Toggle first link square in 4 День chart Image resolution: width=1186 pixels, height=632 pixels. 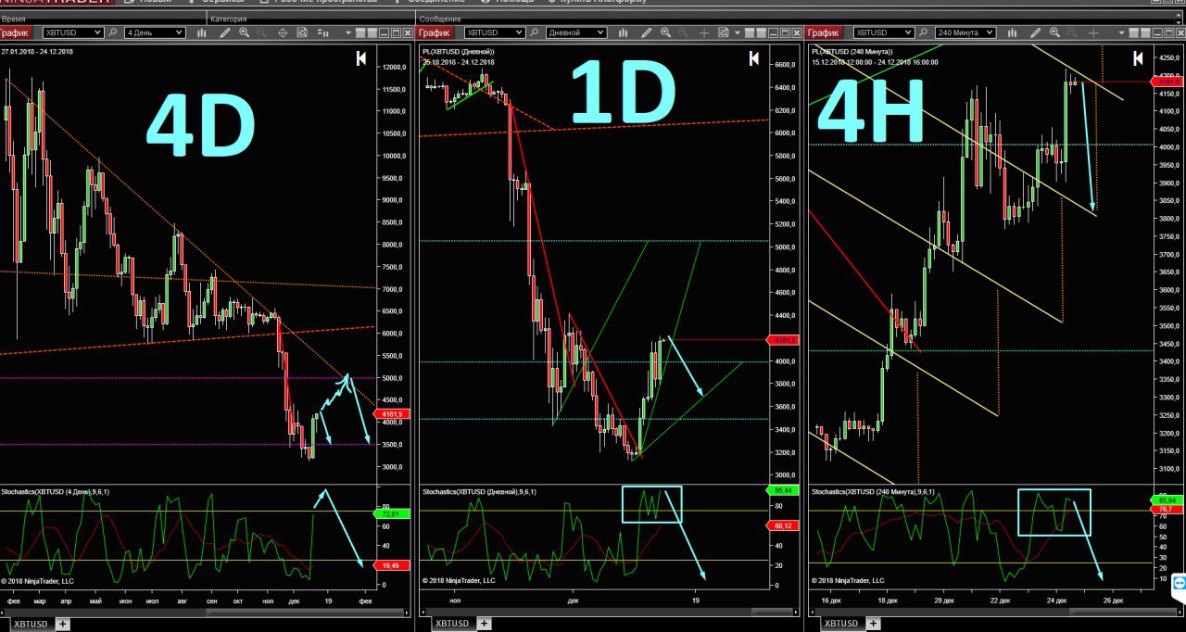(360, 32)
